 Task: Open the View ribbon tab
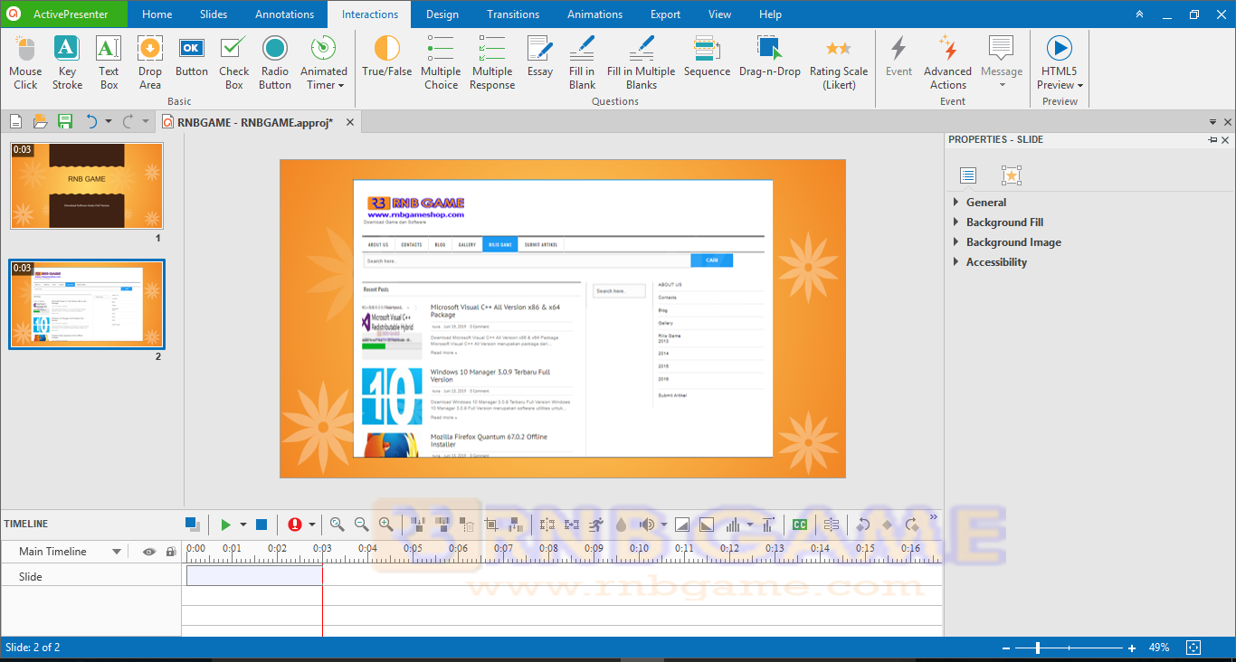tap(720, 14)
